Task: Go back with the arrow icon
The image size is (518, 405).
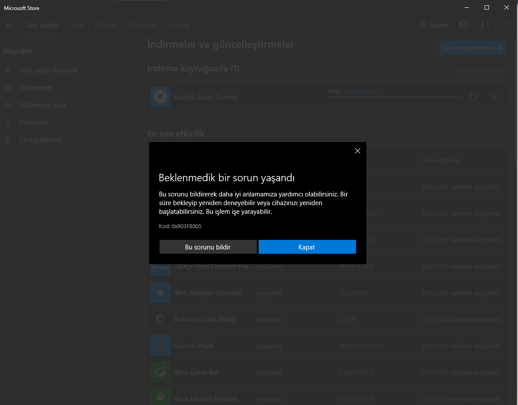Action: coord(9,25)
